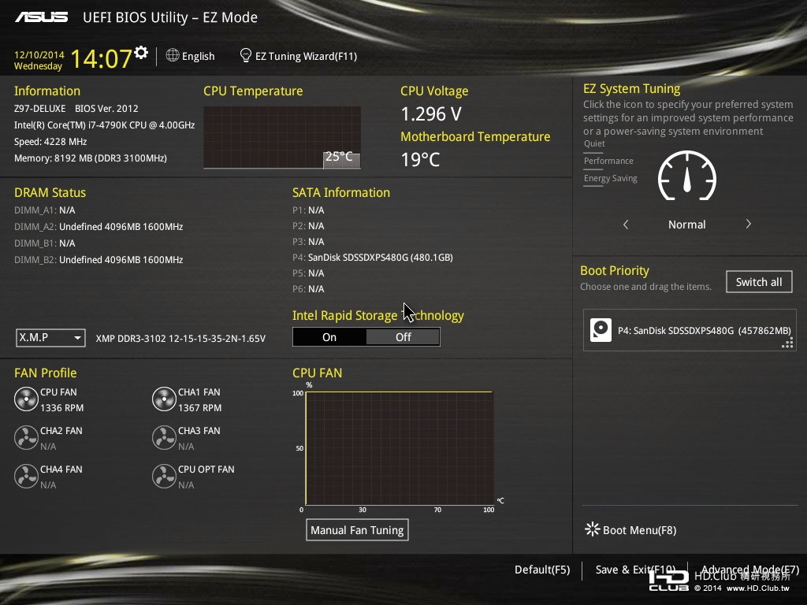Click the P1 N/A SATA entry
The width and height of the screenshot is (807, 605).
coord(308,210)
